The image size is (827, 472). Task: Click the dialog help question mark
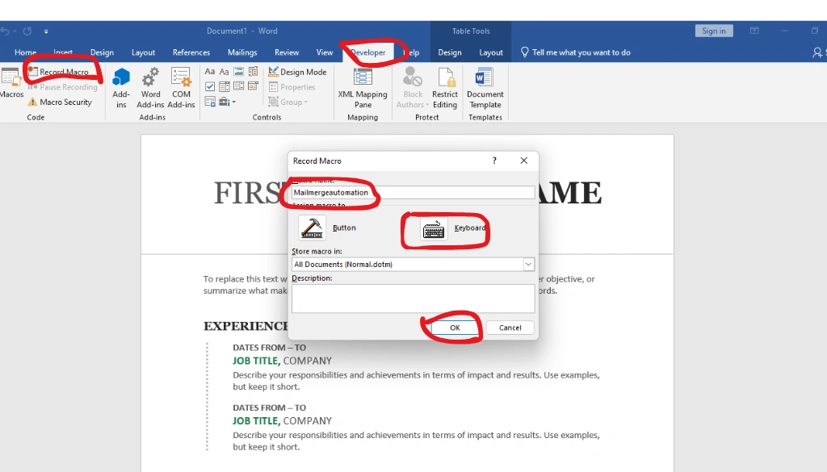click(x=494, y=161)
